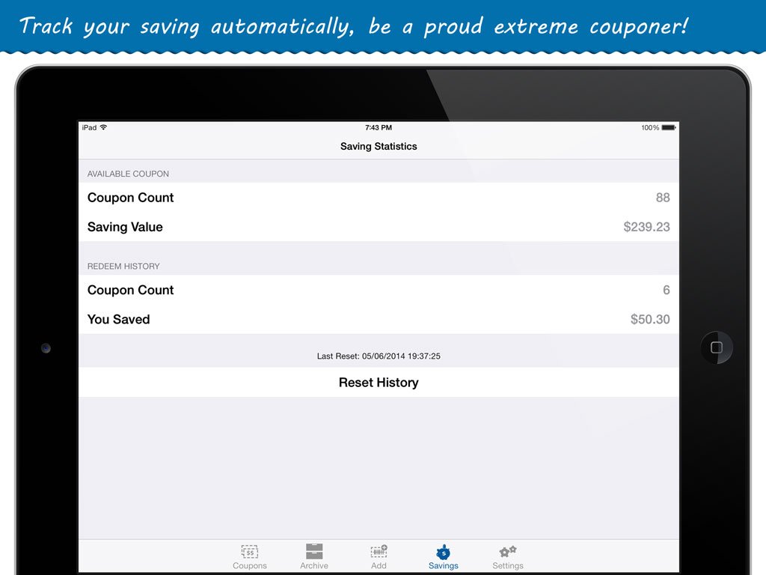Image resolution: width=766 pixels, height=575 pixels.
Task: Open the Archive drawer icon
Action: coord(314,553)
